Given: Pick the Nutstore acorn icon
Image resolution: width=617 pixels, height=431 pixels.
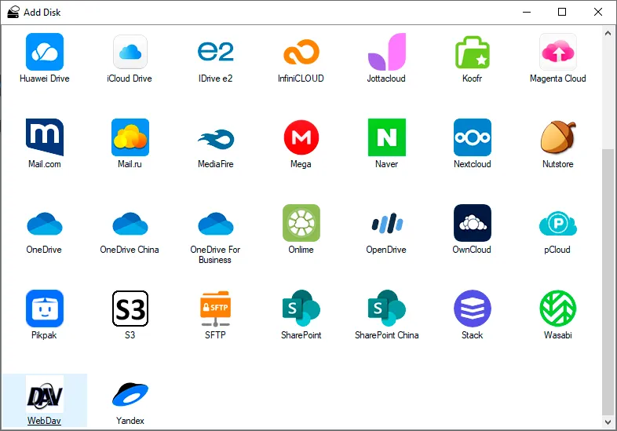Looking at the screenshot, I should click(557, 137).
